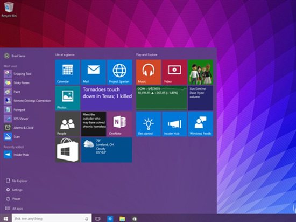296x222 pixels.
Task: Open the OneNote tile
Action: pyautogui.click(x=119, y=124)
